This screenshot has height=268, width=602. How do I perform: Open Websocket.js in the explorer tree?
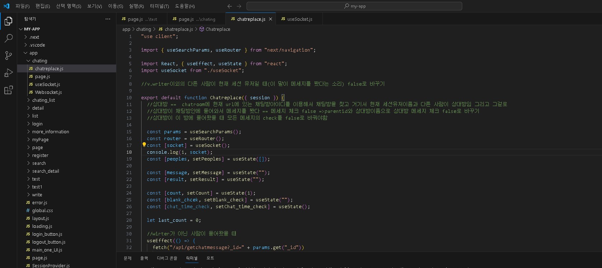67,92
